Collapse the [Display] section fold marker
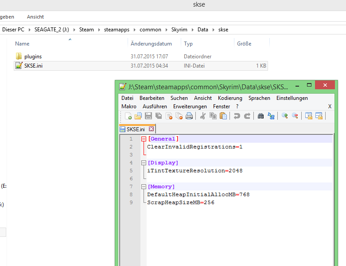Viewport: 346px width, 266px height. coord(144,163)
